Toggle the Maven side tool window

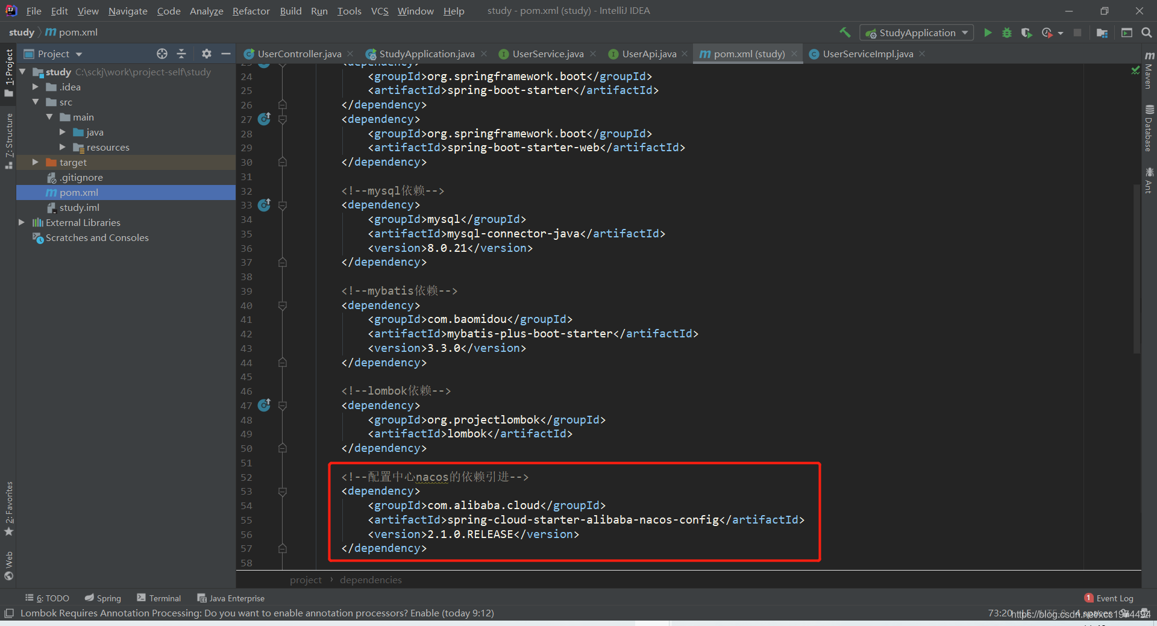click(x=1149, y=70)
